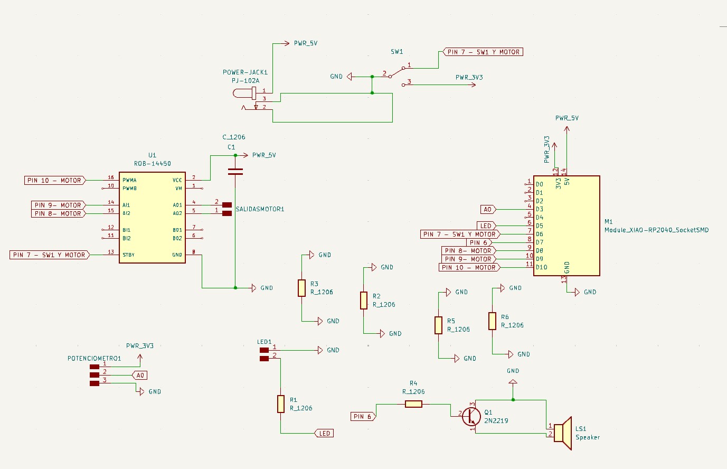Select the 'LED' label at M1 pin D5
The image size is (727, 469).
(x=486, y=226)
